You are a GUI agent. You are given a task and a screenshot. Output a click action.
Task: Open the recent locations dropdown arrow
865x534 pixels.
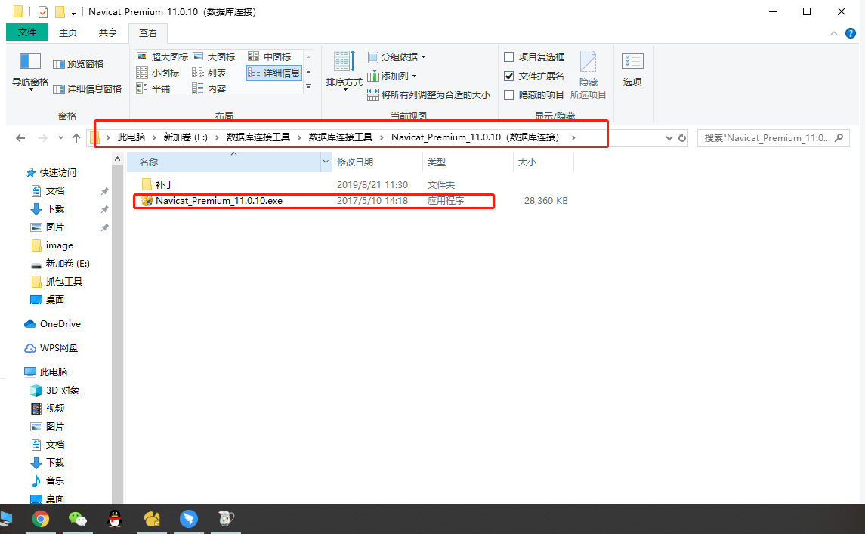pyautogui.click(x=60, y=138)
